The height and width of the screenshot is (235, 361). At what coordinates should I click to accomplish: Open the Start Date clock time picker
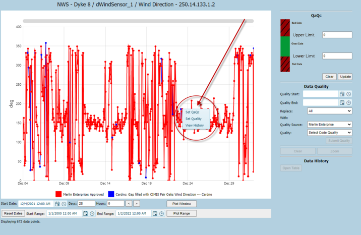click(x=64, y=204)
